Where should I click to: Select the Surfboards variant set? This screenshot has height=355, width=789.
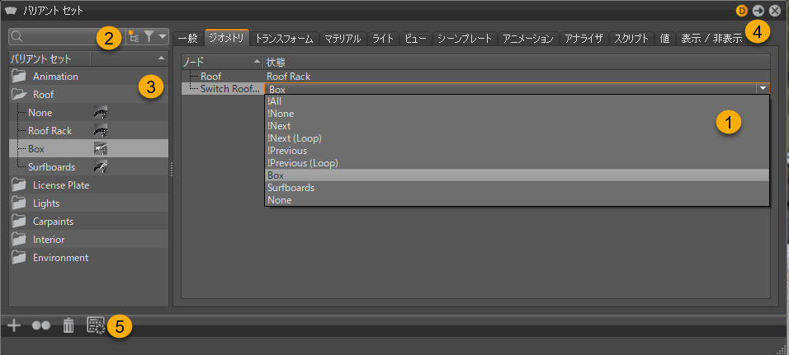[88, 166]
